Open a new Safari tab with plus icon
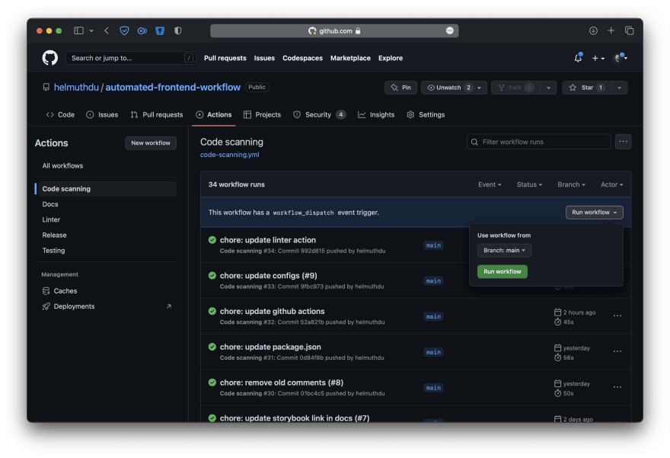 (611, 30)
